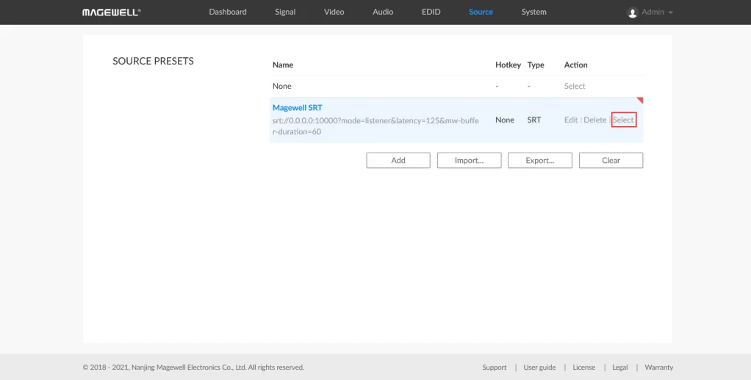Screen dimensions: 751x380
Task: Click the SRT type cell
Action: coord(534,120)
